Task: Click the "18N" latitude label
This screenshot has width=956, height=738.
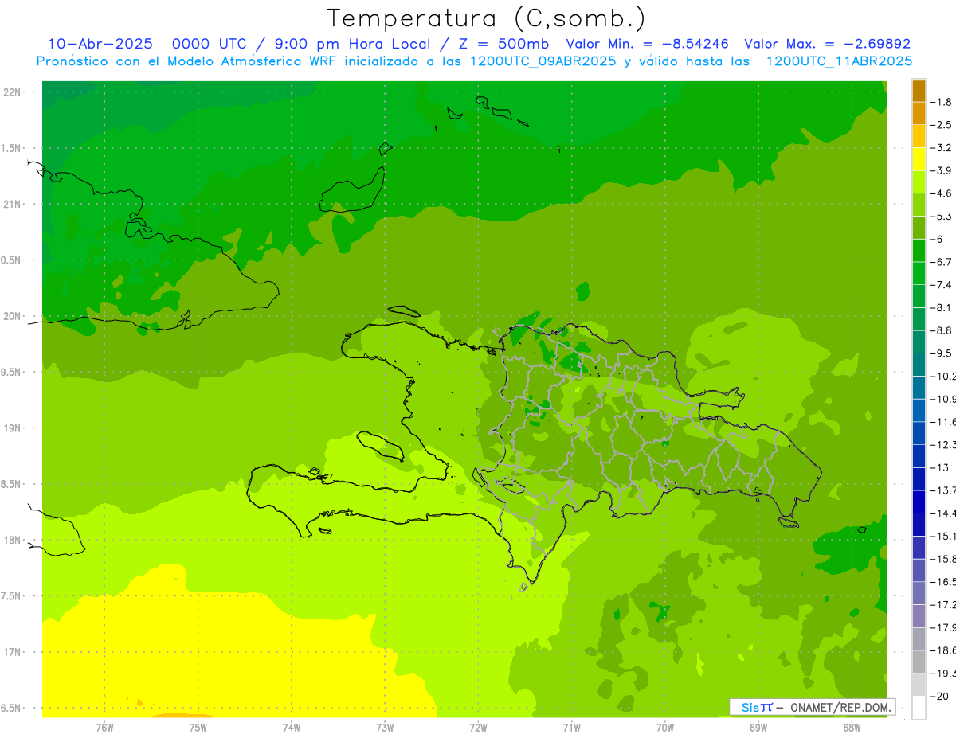Action: (13, 541)
